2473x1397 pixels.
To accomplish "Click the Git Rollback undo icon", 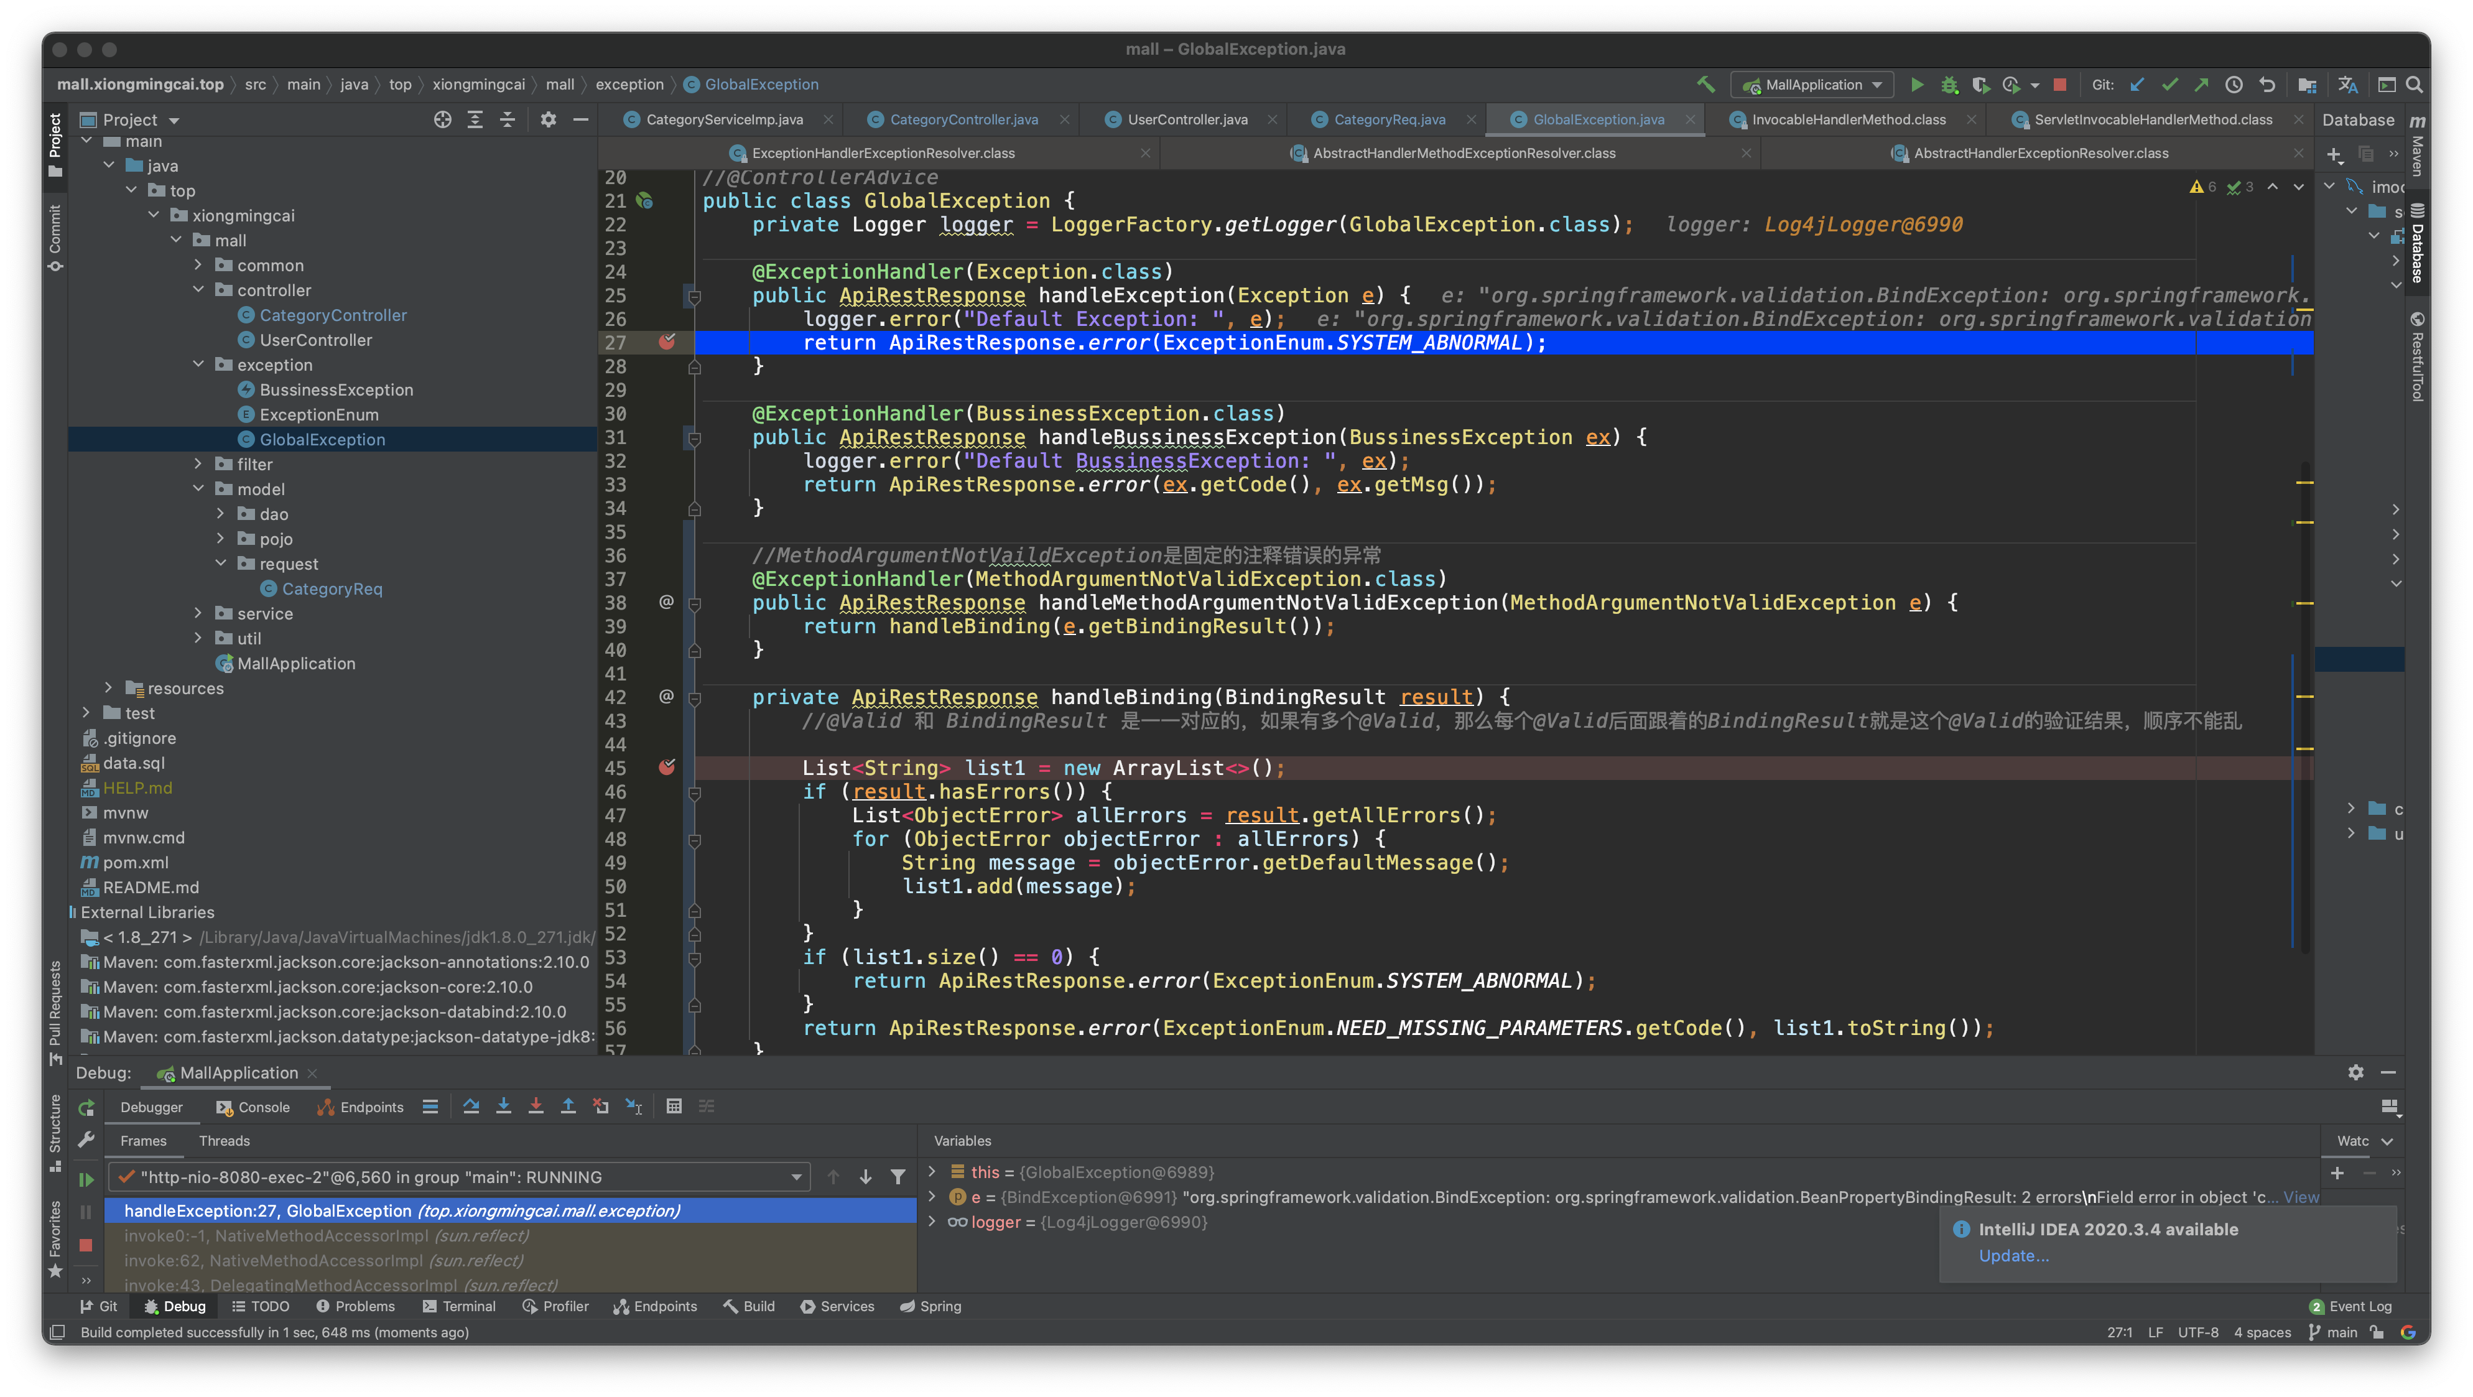I will tap(2267, 85).
